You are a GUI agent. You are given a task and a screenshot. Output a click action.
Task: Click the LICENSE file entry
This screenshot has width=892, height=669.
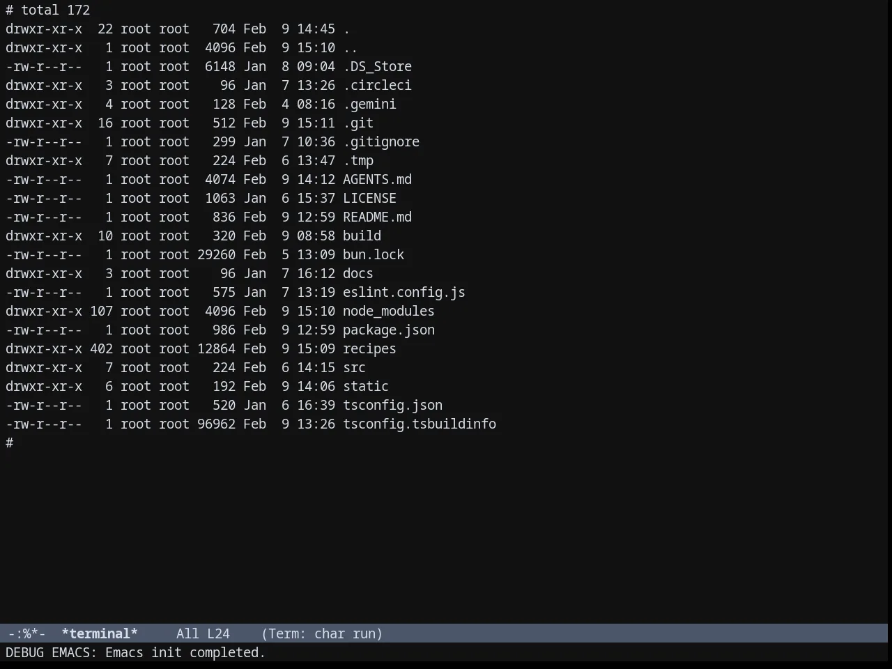[x=369, y=198]
